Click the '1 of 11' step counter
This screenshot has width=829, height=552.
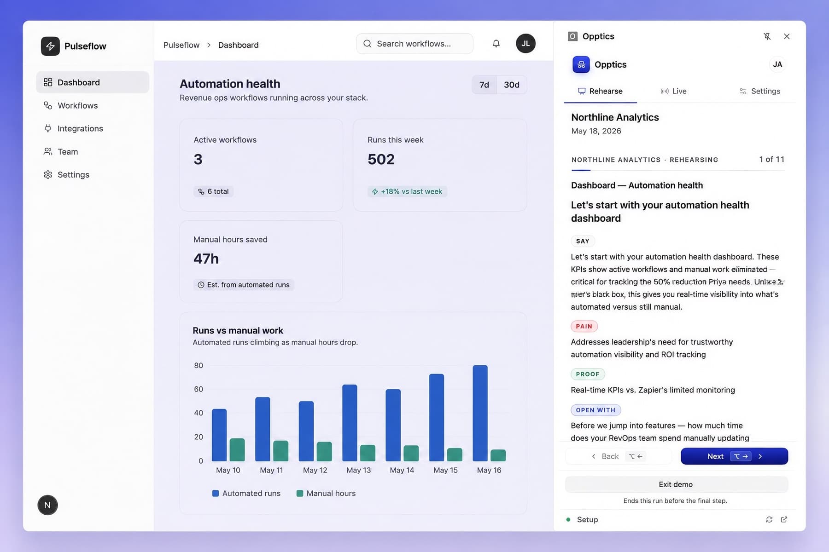(x=771, y=159)
